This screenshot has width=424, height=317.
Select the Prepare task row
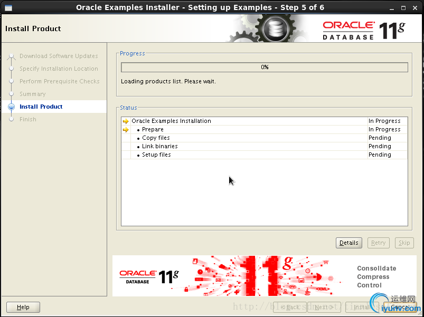coord(265,130)
